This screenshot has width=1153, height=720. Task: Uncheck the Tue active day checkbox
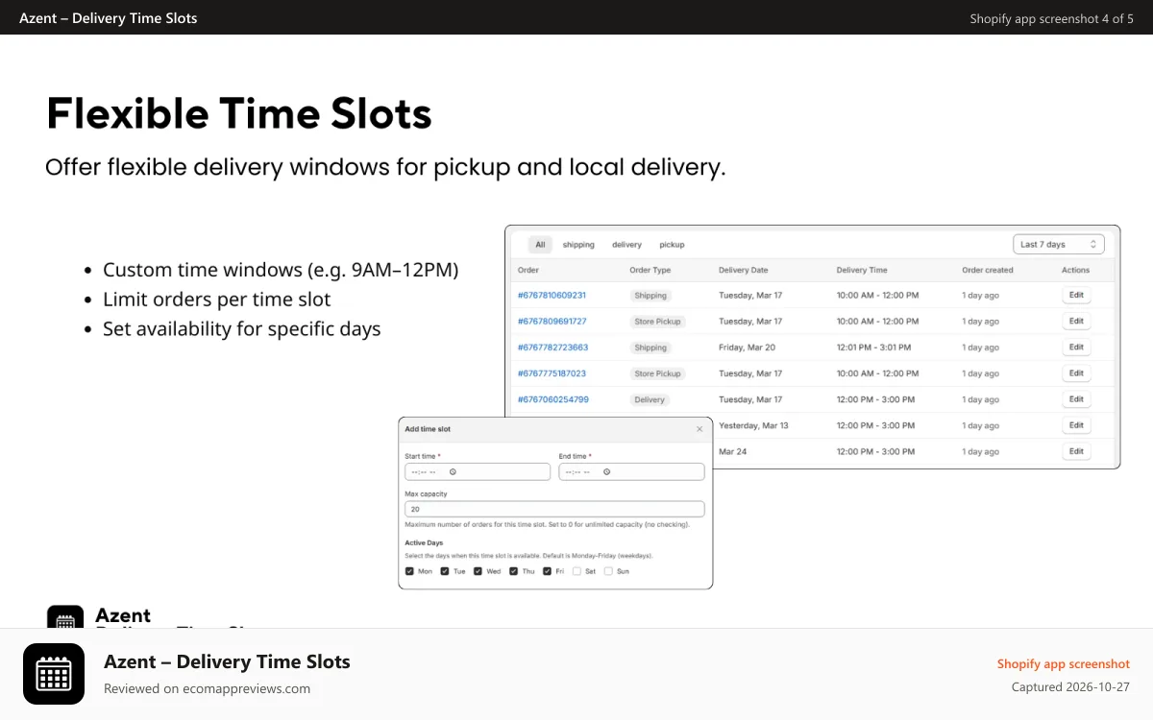coord(445,571)
